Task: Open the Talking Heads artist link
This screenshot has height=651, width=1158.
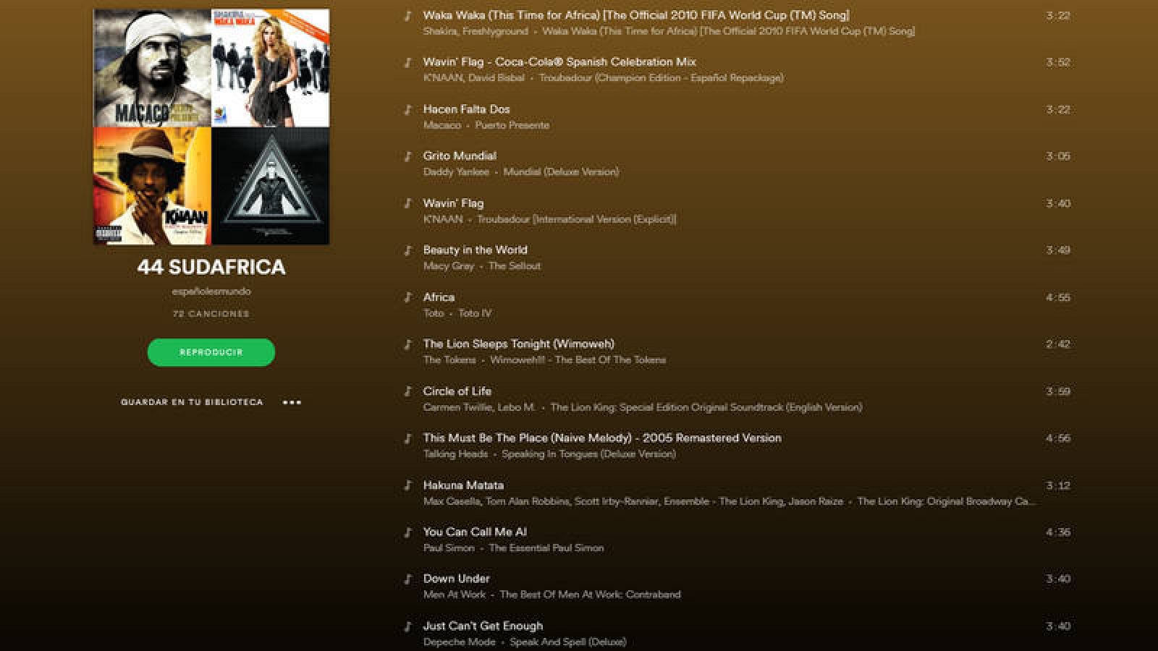Action: 455,454
